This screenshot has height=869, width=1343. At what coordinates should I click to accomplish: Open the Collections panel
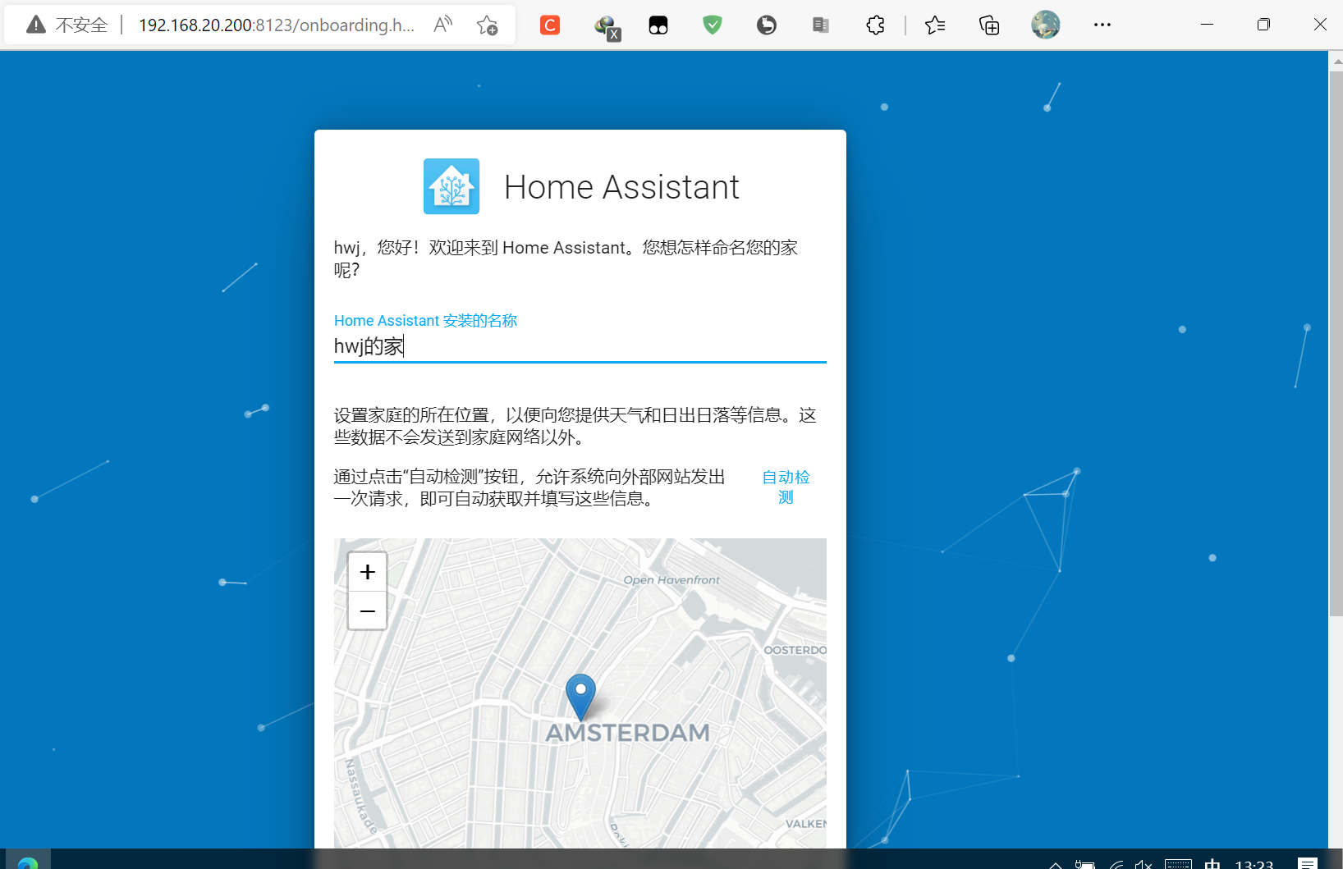coord(989,25)
